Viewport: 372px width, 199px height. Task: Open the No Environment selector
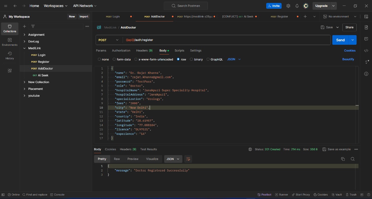[x=339, y=17]
